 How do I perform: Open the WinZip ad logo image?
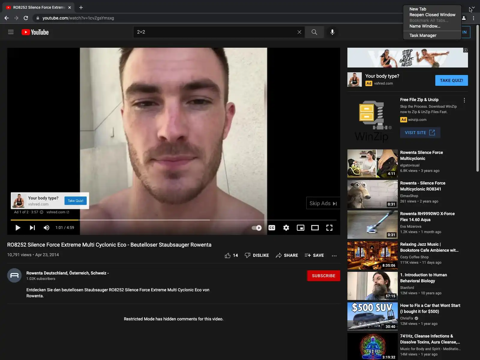point(373,121)
